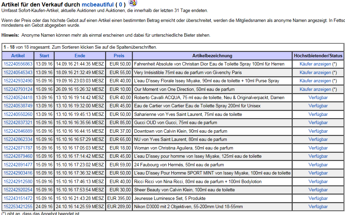This screenshot has width=345, height=215.
Task: Select the Hinweis note label
Action: pyautogui.click(x=10, y=35)
